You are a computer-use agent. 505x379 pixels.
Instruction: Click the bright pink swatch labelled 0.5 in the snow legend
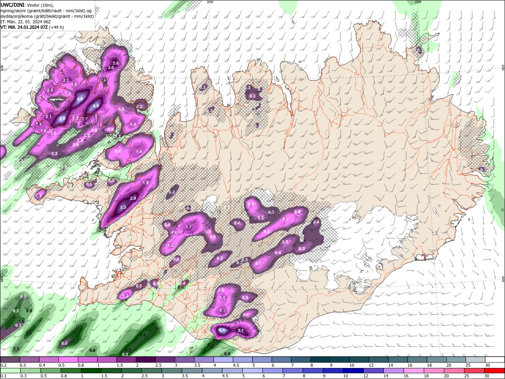click(68, 360)
